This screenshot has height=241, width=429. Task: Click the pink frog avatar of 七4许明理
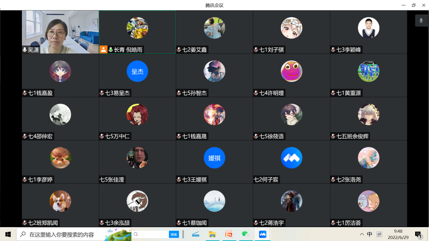pos(291,71)
